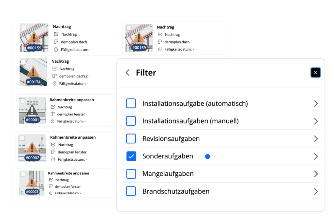The image size is (334, 223).
Task: Expand the Brandschutzaufgaben filter options
Action: tap(316, 191)
